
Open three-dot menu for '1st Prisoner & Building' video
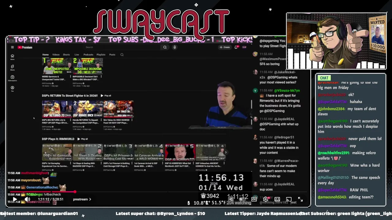(132, 164)
